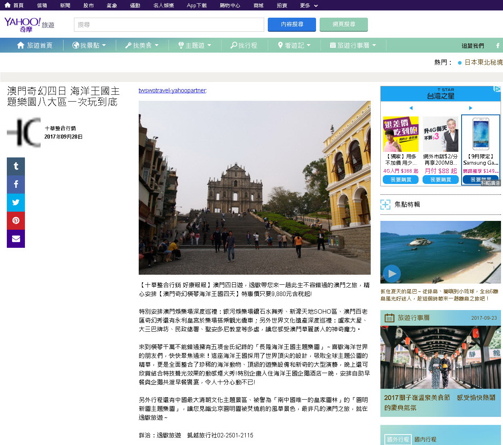503x445 pixels.
Task: Play the island video in 焦點特輯
Action: pos(392,274)
